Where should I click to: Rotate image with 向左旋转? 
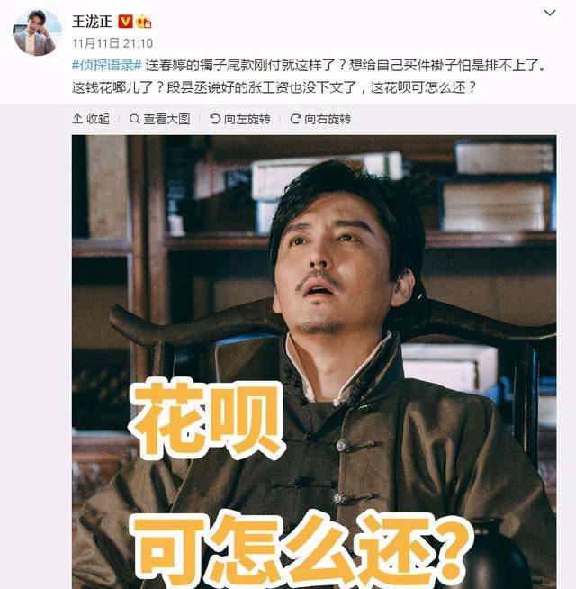pos(240,119)
